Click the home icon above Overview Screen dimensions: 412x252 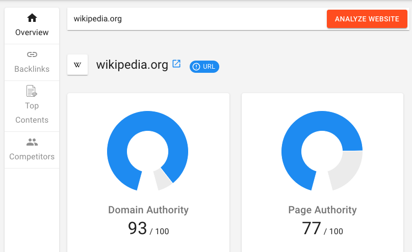[x=32, y=18]
